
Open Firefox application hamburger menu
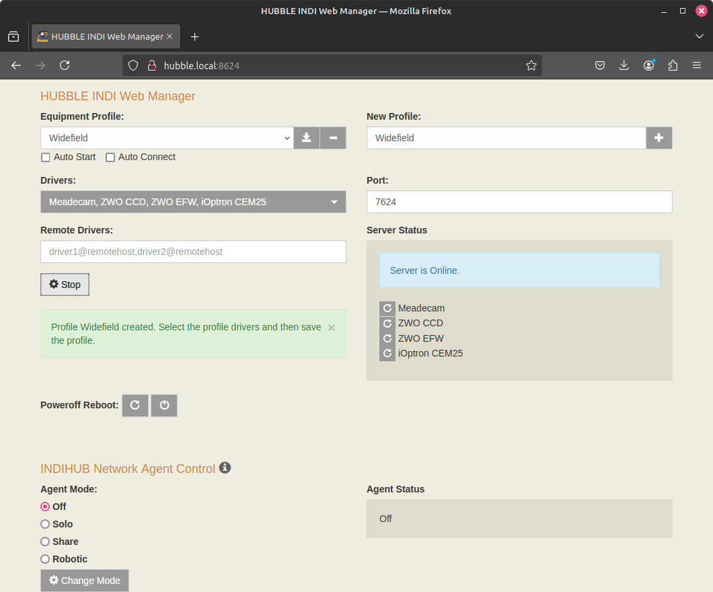pos(697,65)
